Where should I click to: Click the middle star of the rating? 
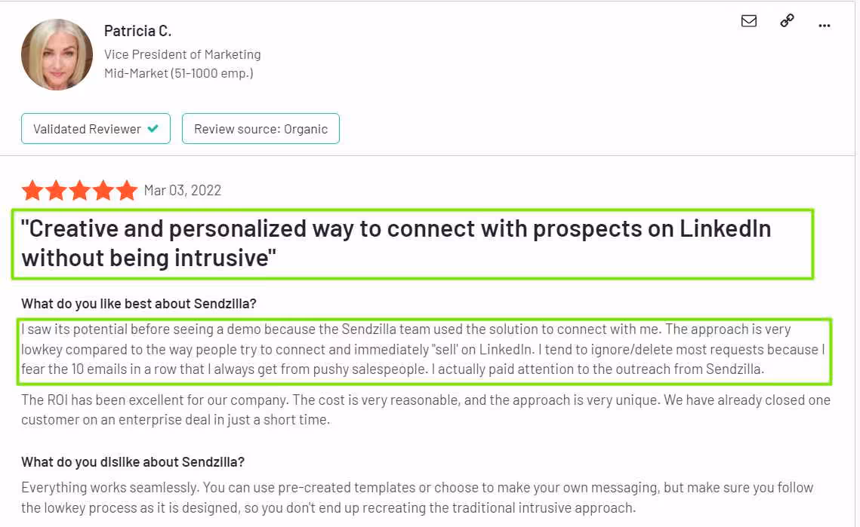pos(79,190)
